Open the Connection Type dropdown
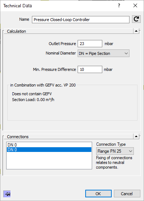 point(115,151)
